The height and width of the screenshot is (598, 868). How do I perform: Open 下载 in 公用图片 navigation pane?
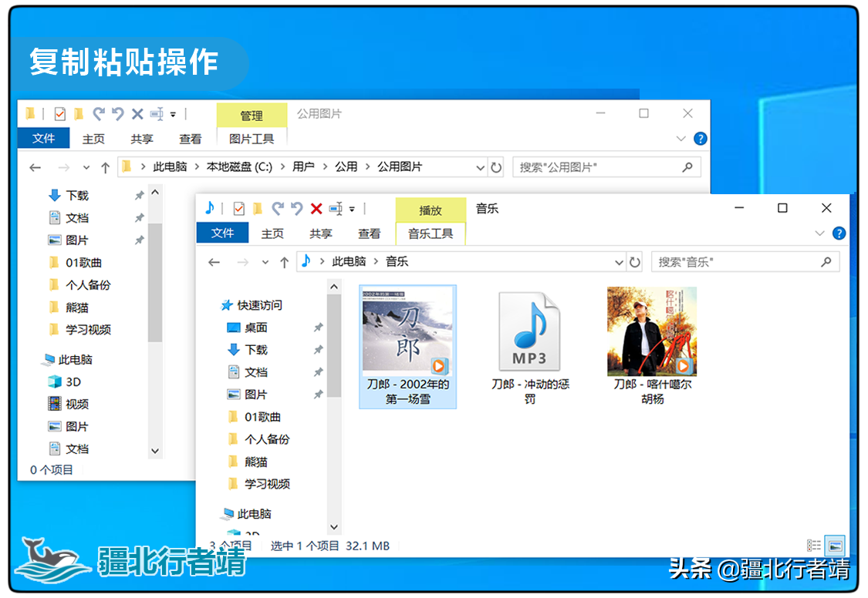point(69,196)
